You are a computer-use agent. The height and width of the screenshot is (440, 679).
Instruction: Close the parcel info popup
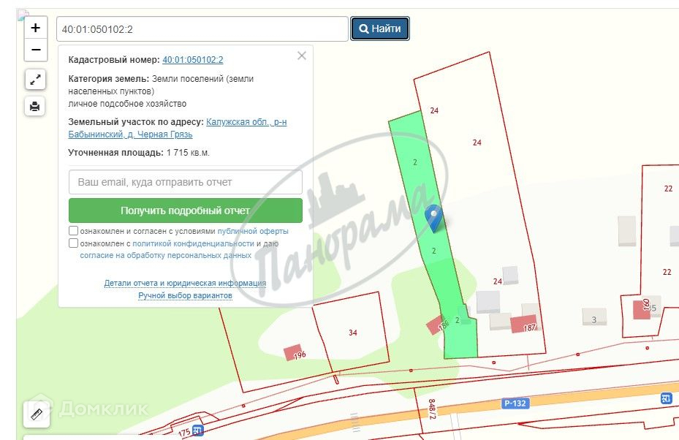(302, 56)
